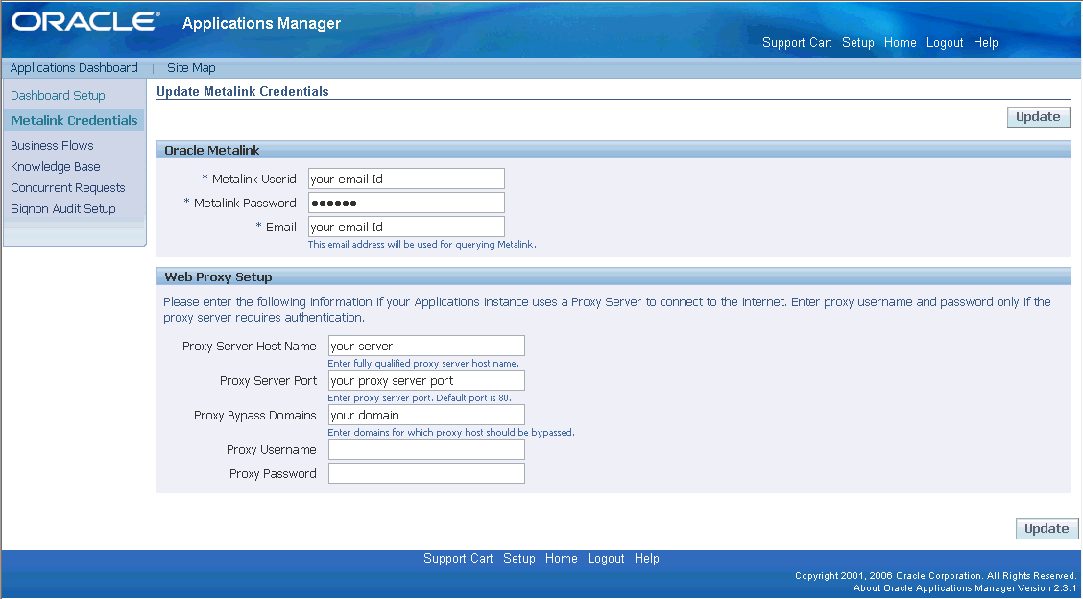This screenshot has height=599, width=1083.
Task: Focus the Proxy Username field
Action: [x=426, y=450]
